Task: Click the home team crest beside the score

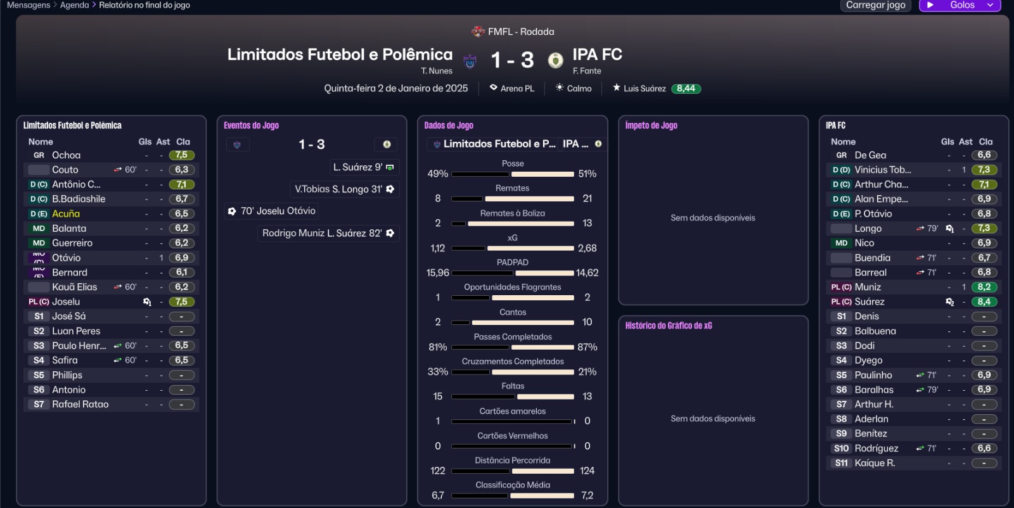Action: click(x=470, y=61)
